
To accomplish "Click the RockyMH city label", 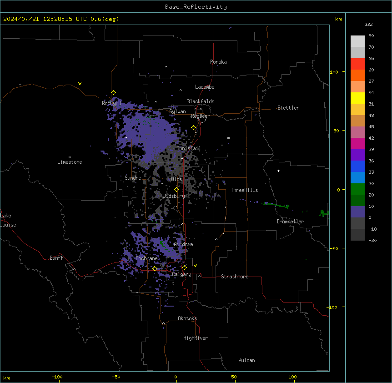I will point(111,103).
